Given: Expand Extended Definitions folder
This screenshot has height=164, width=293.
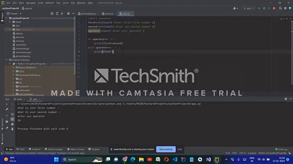Looking at the screenshot, I should tap(13, 75).
